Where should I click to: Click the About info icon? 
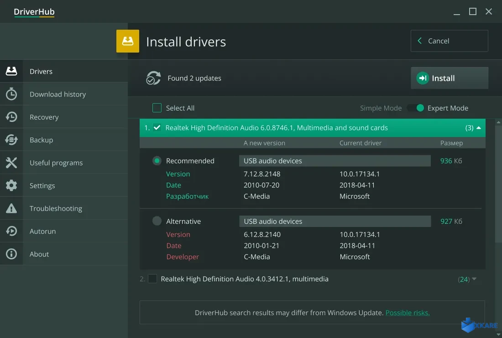pyautogui.click(x=11, y=254)
